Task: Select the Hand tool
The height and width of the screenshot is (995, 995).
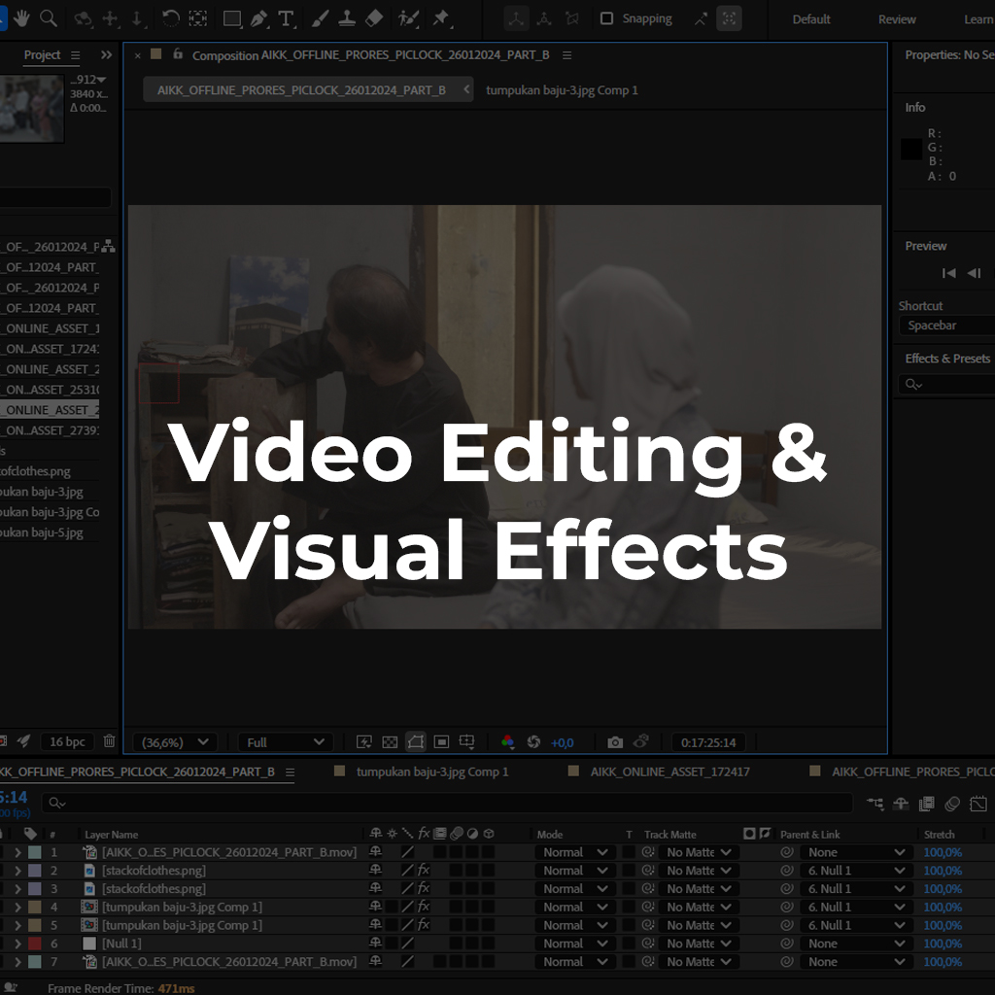Action: (x=21, y=18)
